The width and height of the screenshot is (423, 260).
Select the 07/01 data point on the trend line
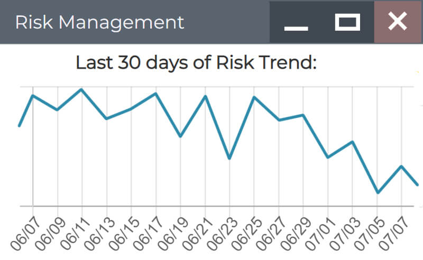click(328, 157)
